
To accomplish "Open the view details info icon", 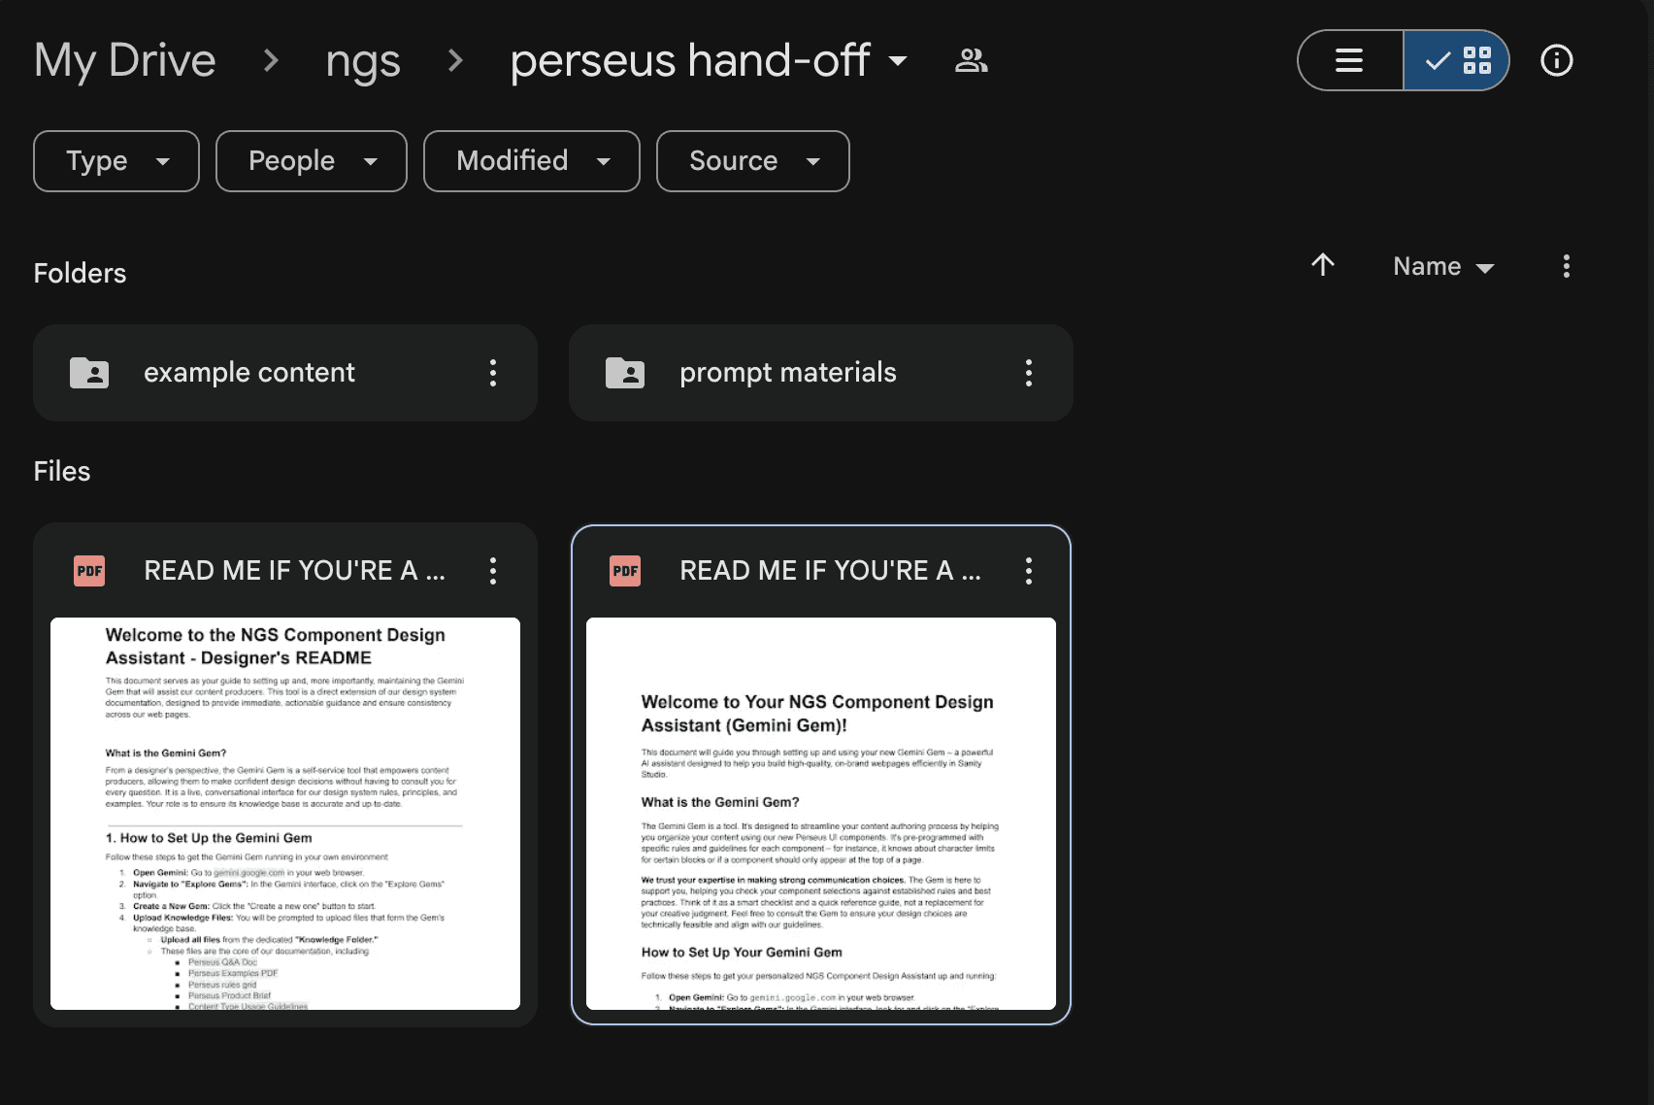I will [1557, 60].
